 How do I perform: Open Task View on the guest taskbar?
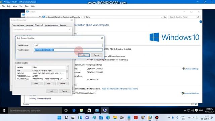click(66, 111)
